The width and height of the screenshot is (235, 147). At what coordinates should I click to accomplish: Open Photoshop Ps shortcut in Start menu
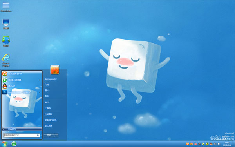[5, 92]
